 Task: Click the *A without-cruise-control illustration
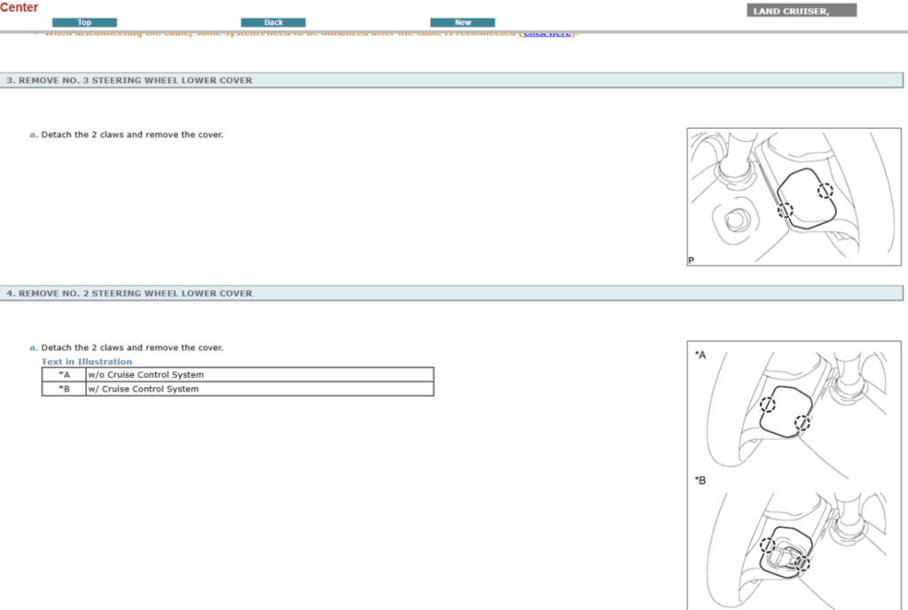point(794,408)
